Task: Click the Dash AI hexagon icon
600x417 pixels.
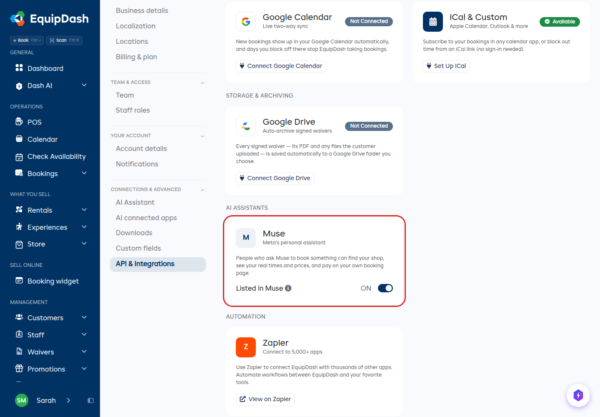Action: pos(19,86)
